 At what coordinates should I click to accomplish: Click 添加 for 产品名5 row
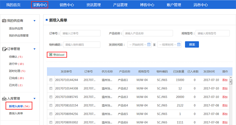tap(225, 114)
